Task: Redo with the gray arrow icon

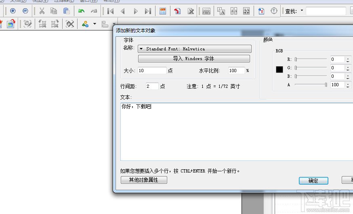Action: [x=94, y=11]
